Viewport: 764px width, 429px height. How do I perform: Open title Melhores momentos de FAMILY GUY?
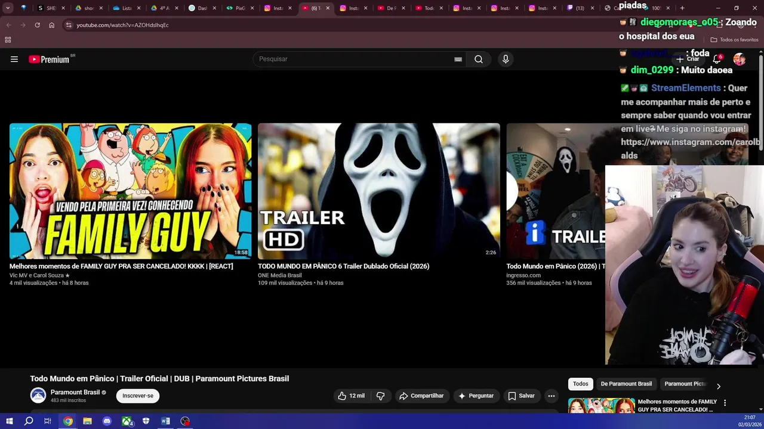point(121,266)
